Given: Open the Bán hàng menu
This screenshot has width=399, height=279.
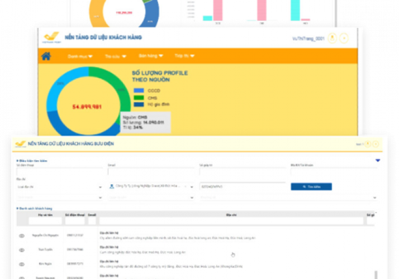Looking at the screenshot, I should click(x=151, y=56).
